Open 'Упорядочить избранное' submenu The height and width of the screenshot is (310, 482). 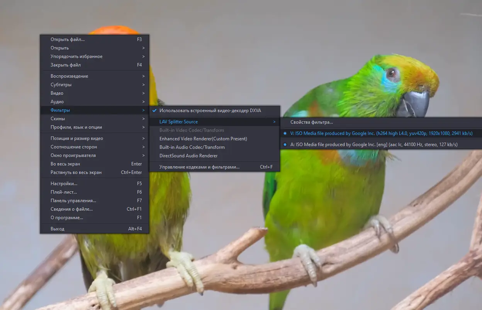(95, 56)
